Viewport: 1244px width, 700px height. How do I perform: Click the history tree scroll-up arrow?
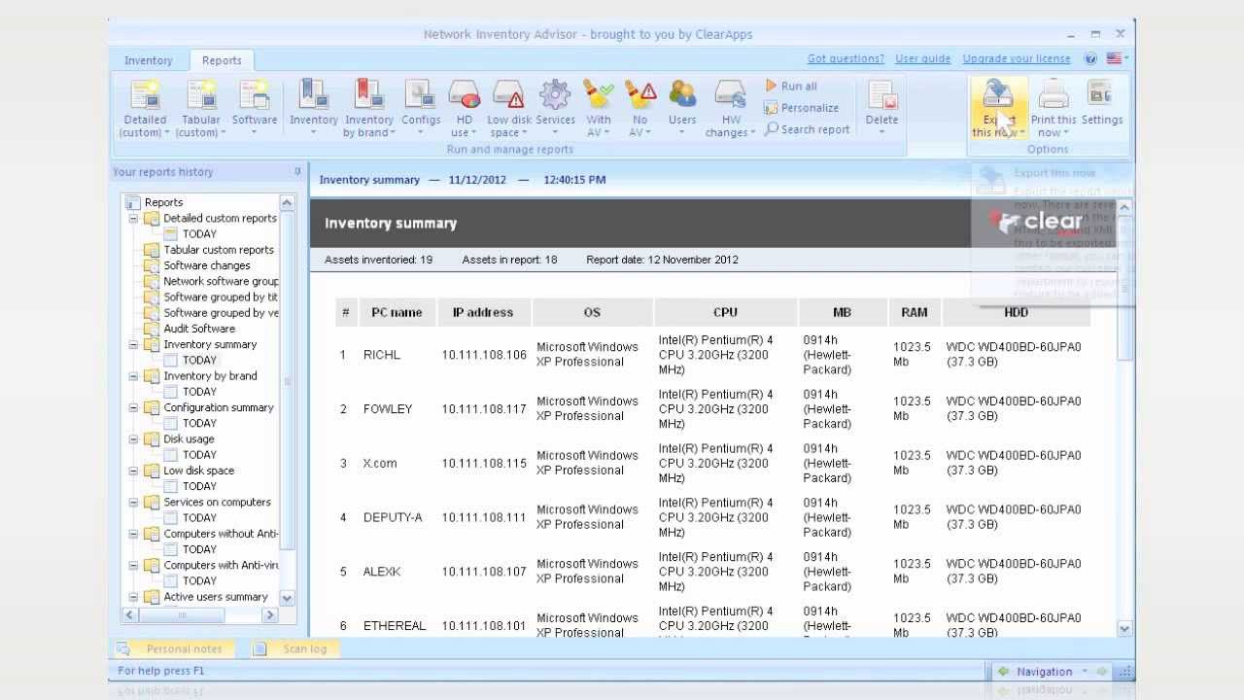[287, 202]
